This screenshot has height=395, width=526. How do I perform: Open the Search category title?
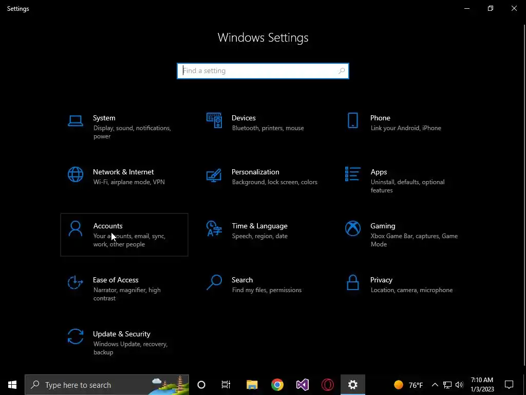[x=242, y=280]
